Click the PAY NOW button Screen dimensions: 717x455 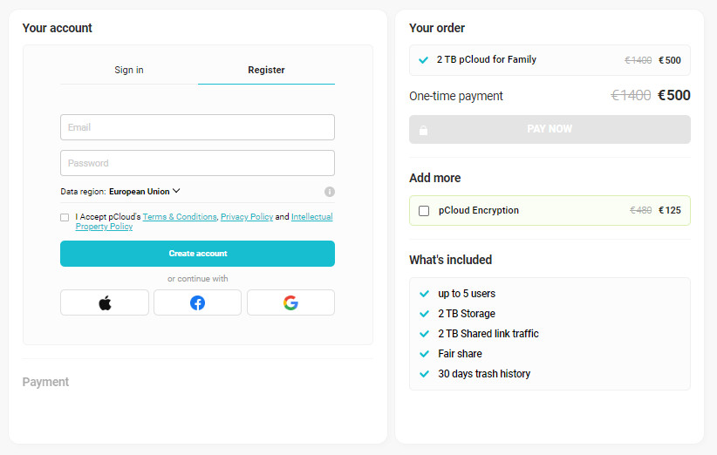point(550,129)
